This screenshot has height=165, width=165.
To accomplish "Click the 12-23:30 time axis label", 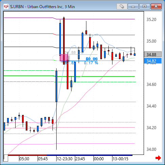I will point(65,159).
